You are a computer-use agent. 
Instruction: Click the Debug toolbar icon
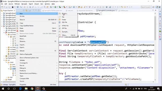(x=51, y=7)
